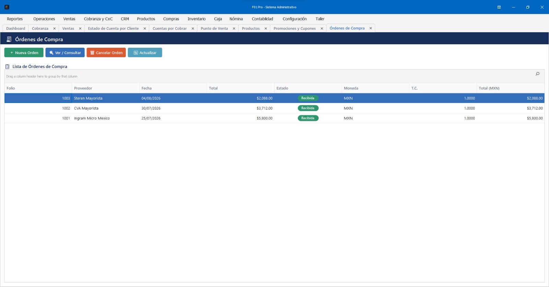Sort by the Folio column header

(x=38, y=88)
